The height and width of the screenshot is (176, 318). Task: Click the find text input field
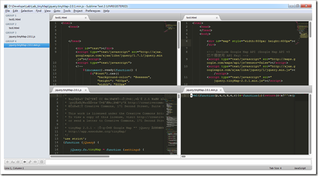tap(178, 162)
